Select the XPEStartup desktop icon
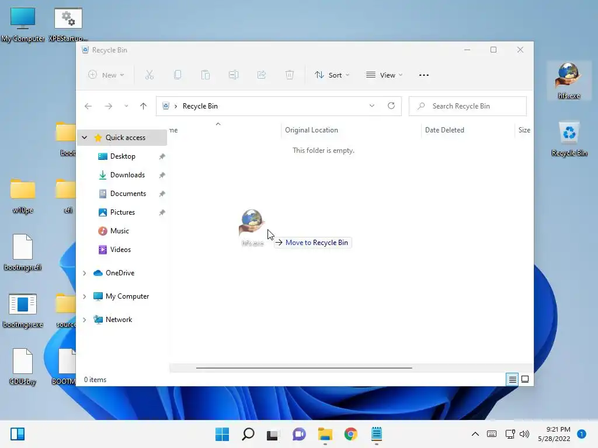This screenshot has height=448, width=598. coord(68,24)
